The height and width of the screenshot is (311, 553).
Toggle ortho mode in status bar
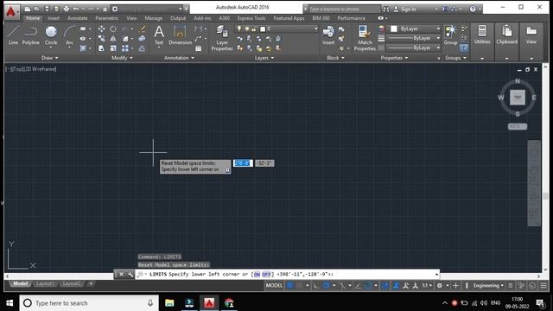tap(316, 285)
